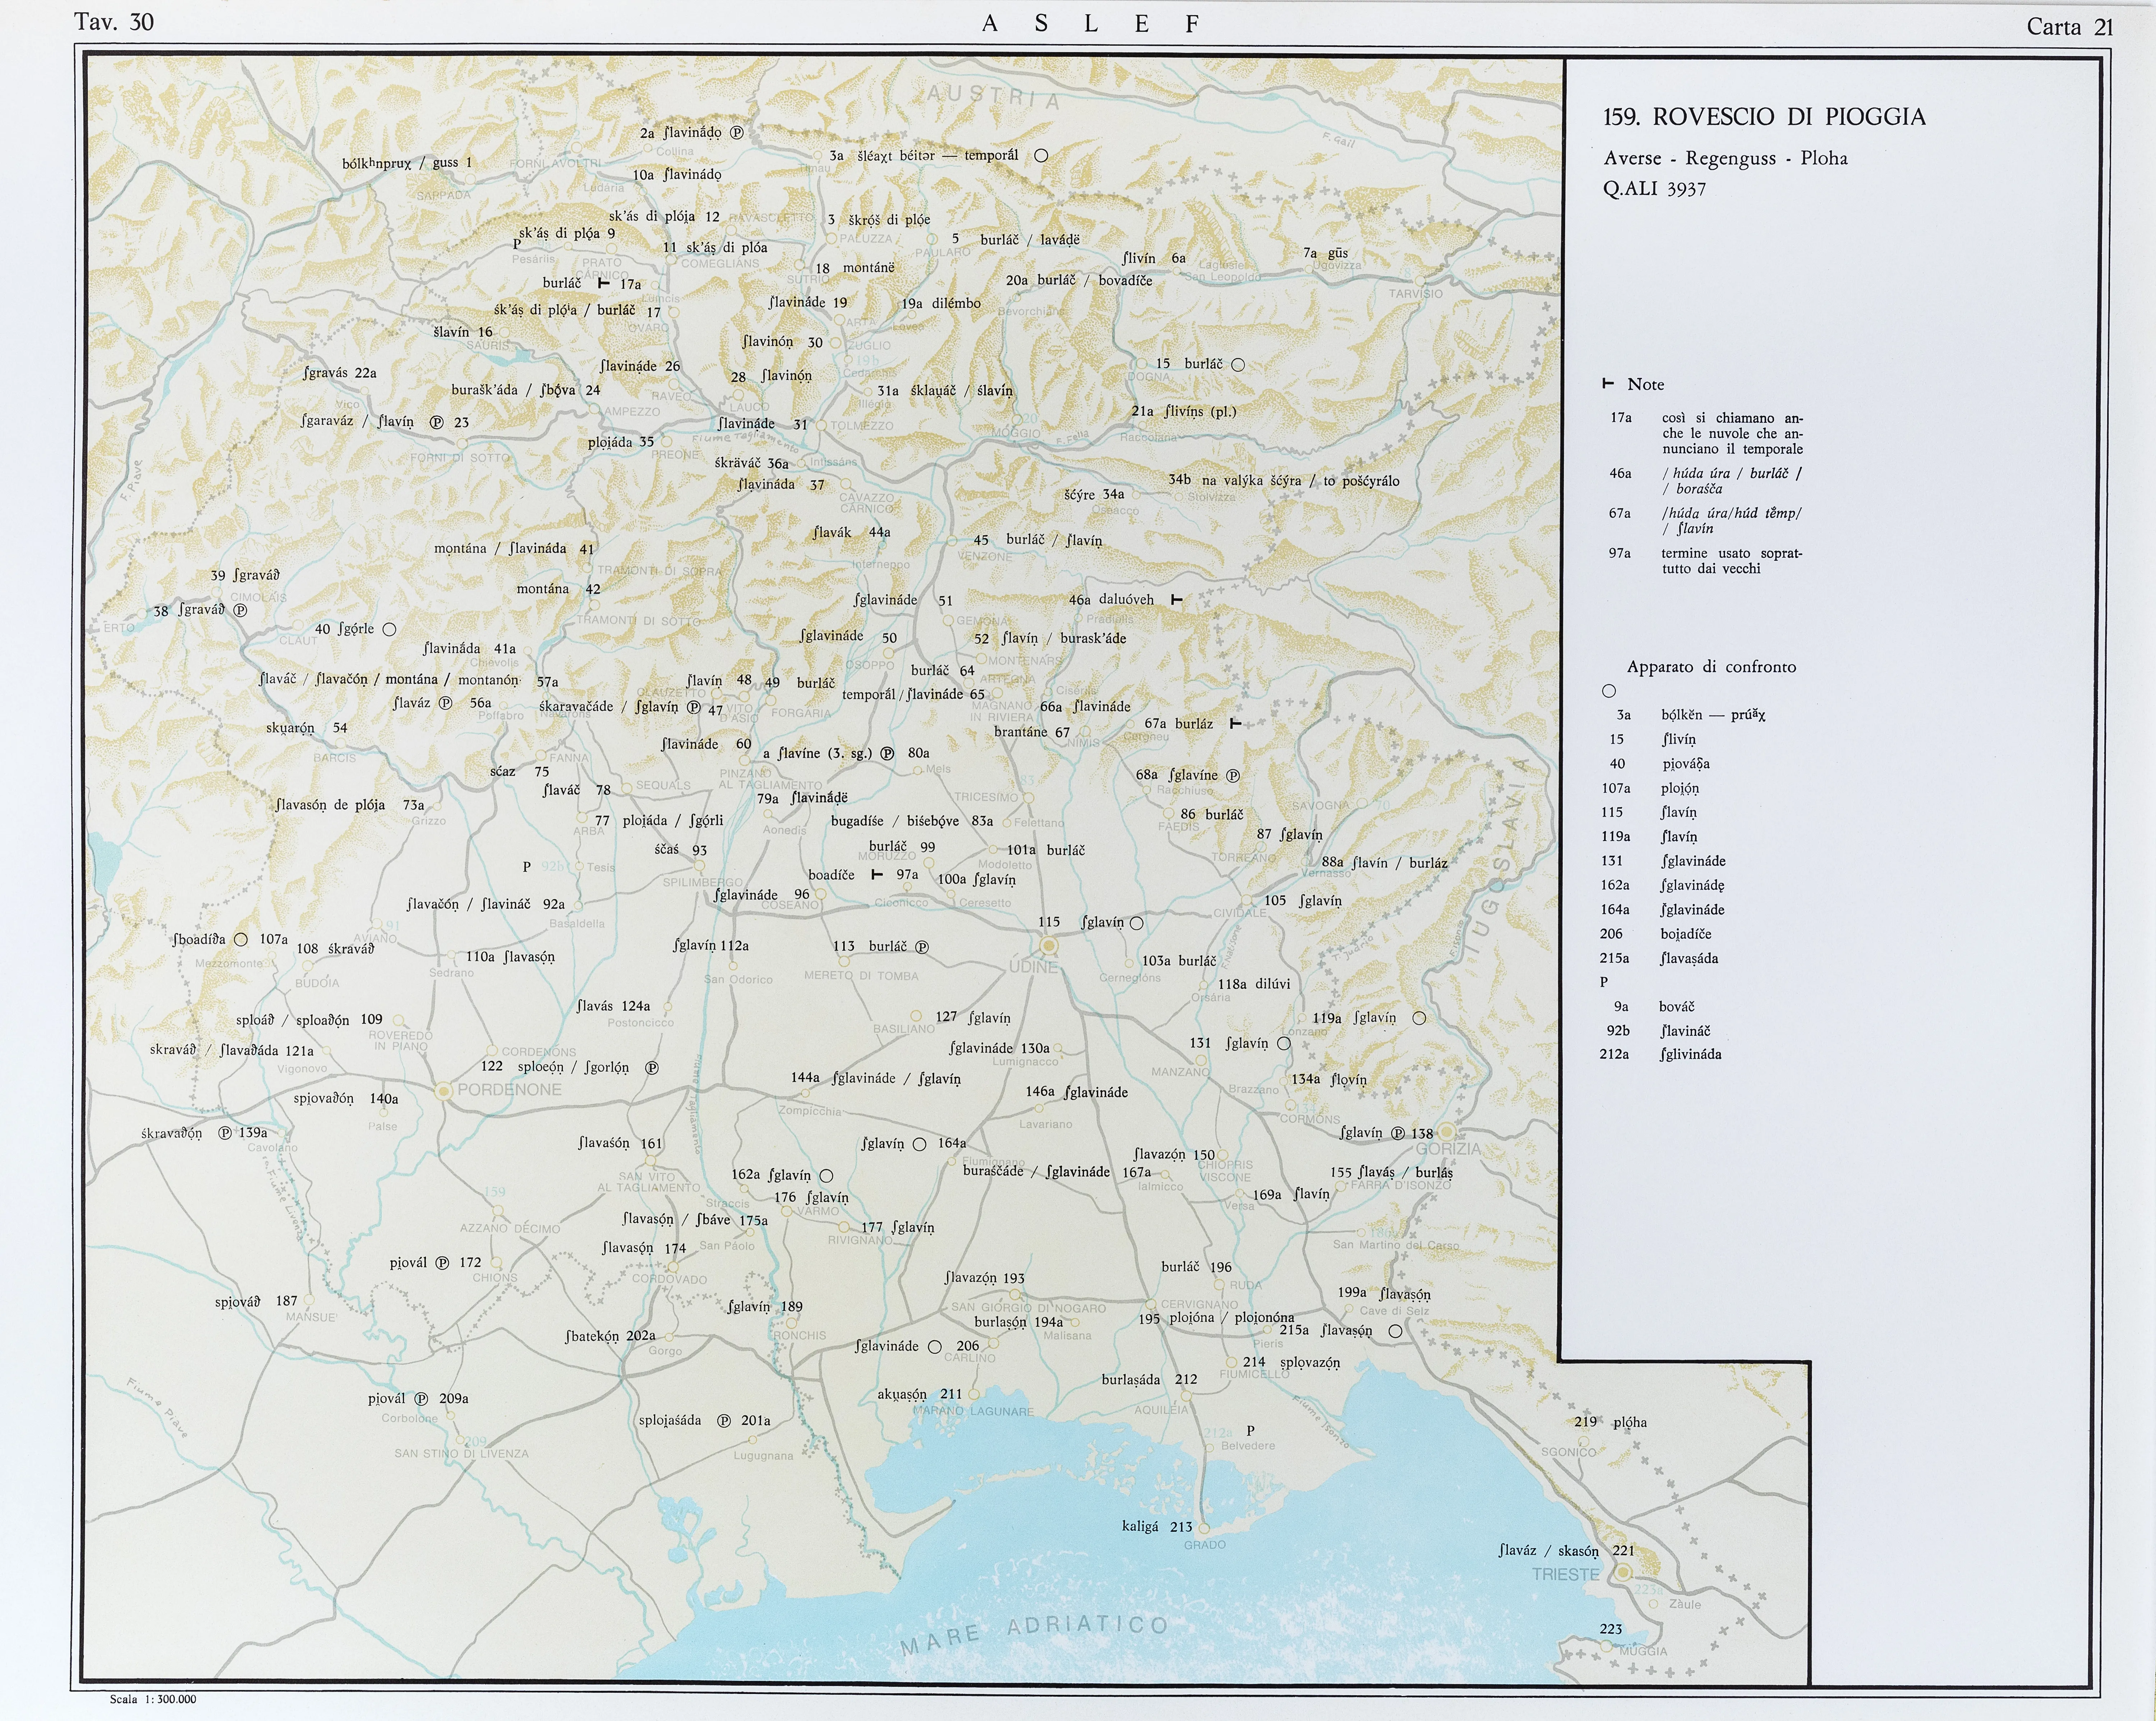Click the circled P beside 113 burláč

[922, 947]
